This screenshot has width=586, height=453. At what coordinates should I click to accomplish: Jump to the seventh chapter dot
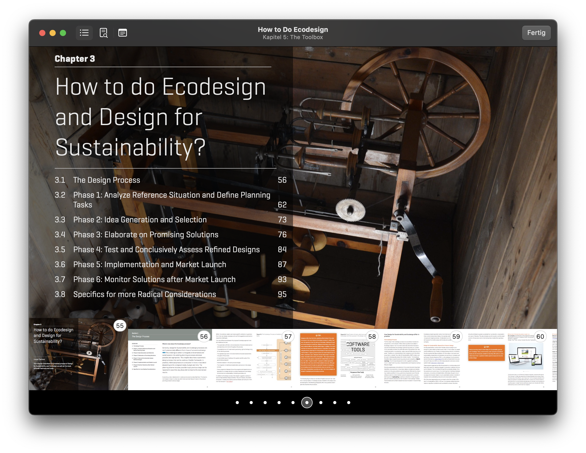321,402
